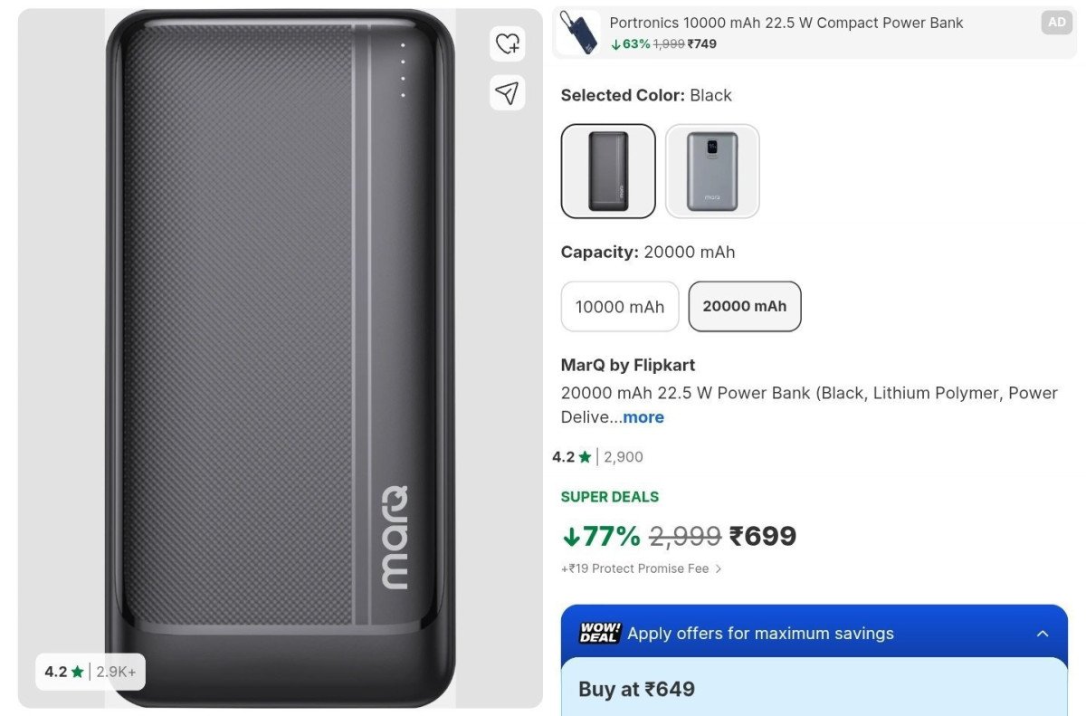Click the Buy at ₹649 offer
Image resolution: width=1086 pixels, height=716 pixels.
637,689
